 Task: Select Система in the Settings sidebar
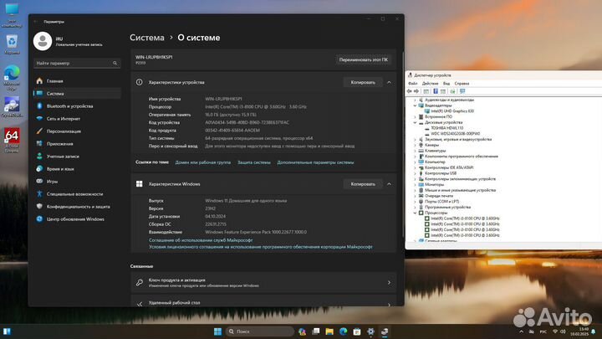pyautogui.click(x=77, y=94)
